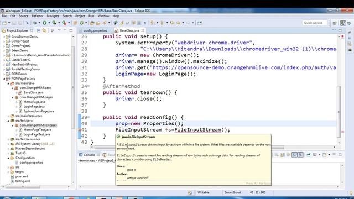Click the New file toolbar icon

point(4,23)
